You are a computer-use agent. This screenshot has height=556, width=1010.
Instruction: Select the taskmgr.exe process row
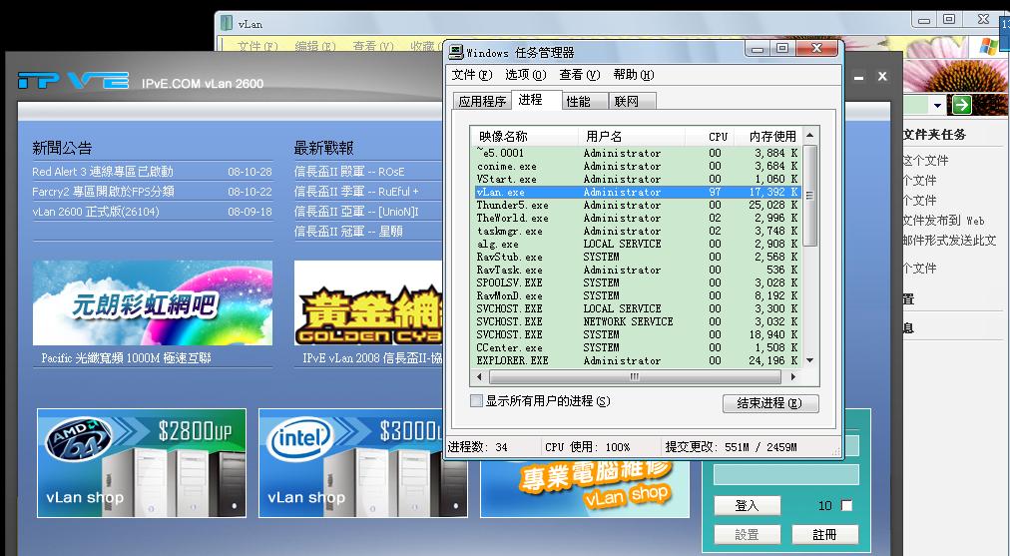pyautogui.click(x=637, y=231)
